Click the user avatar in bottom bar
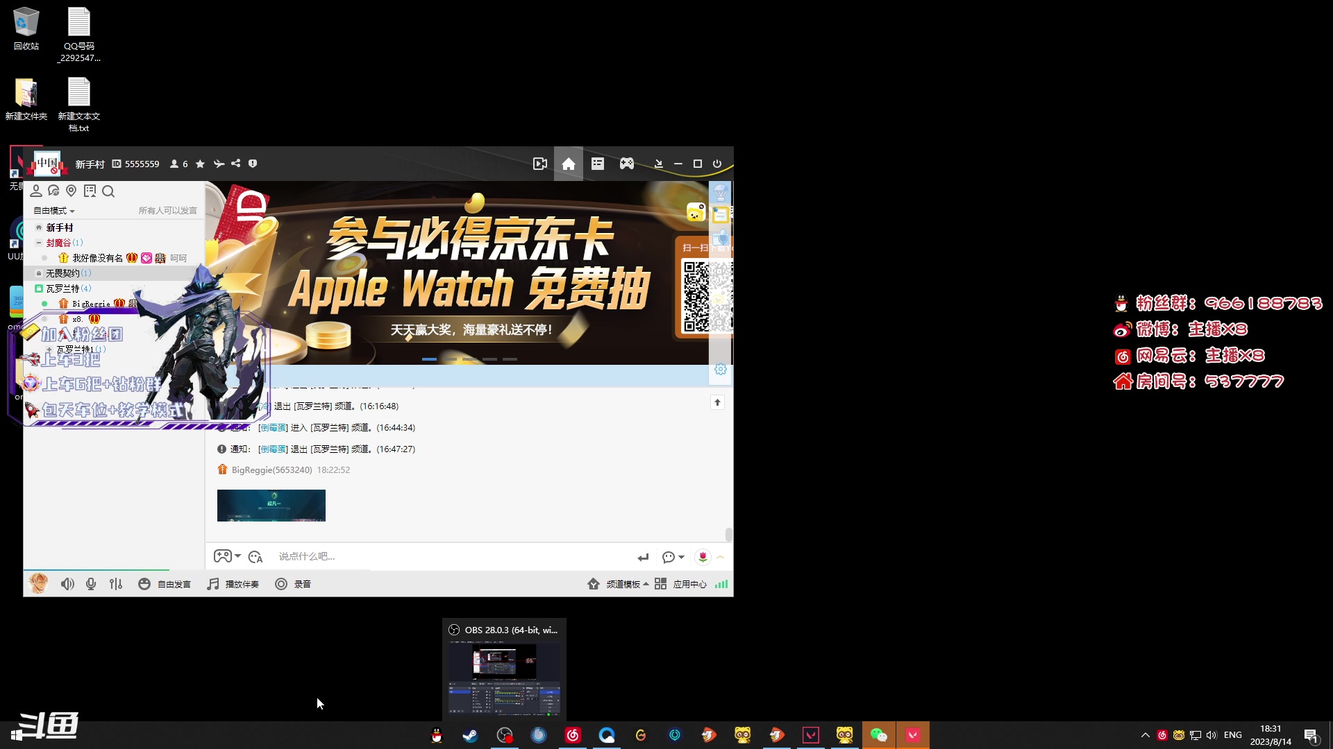Screen dimensions: 1333x749 [38, 583]
